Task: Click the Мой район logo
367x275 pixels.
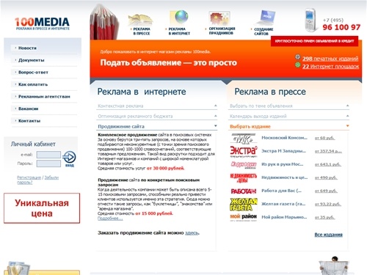Action: (244, 217)
